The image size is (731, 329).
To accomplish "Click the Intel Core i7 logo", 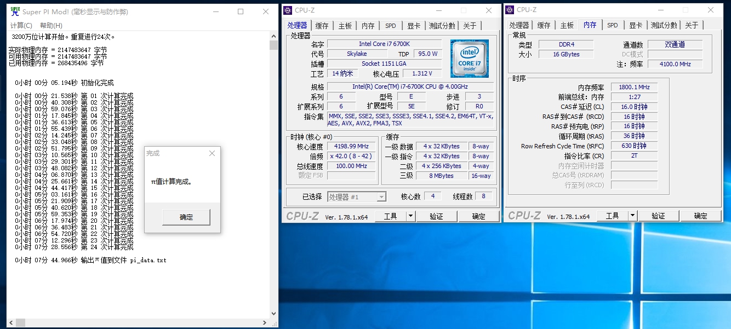I will point(469,58).
